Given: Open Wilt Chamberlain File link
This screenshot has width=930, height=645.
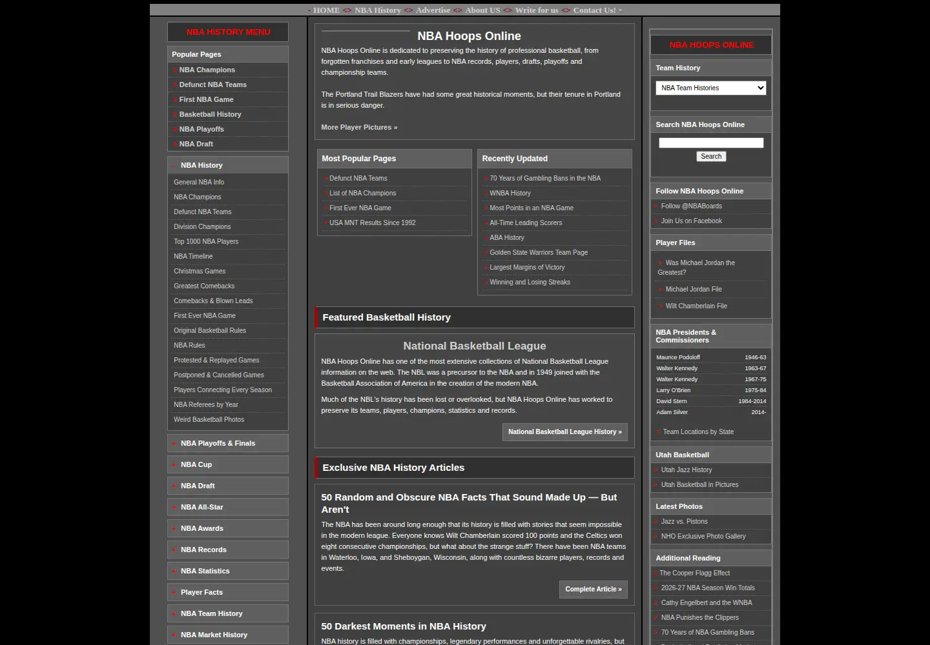Looking at the screenshot, I should pos(696,306).
